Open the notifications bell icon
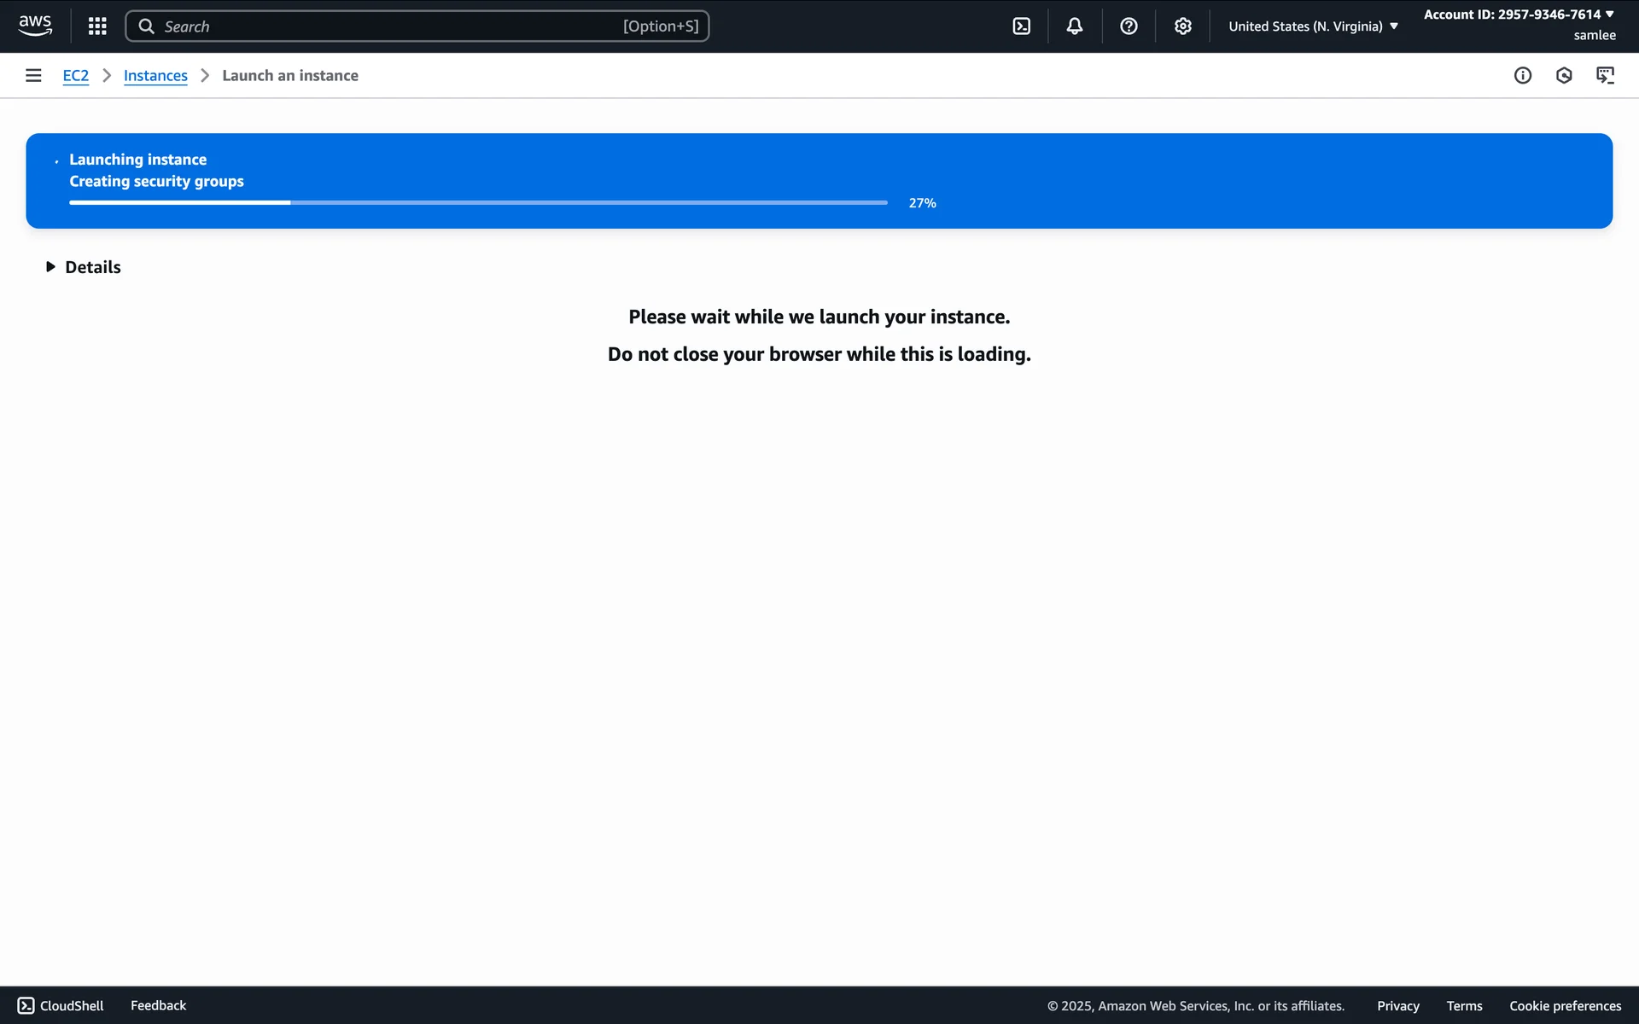The image size is (1639, 1024). [x=1075, y=26]
